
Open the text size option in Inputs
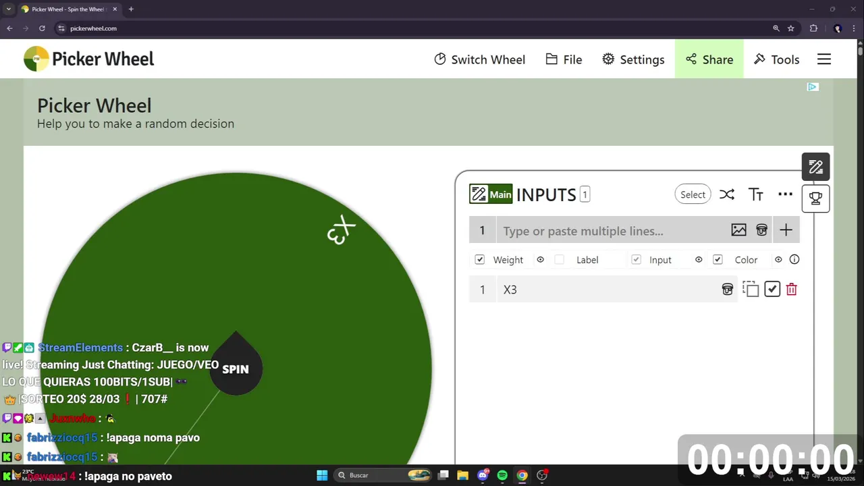[x=756, y=194]
